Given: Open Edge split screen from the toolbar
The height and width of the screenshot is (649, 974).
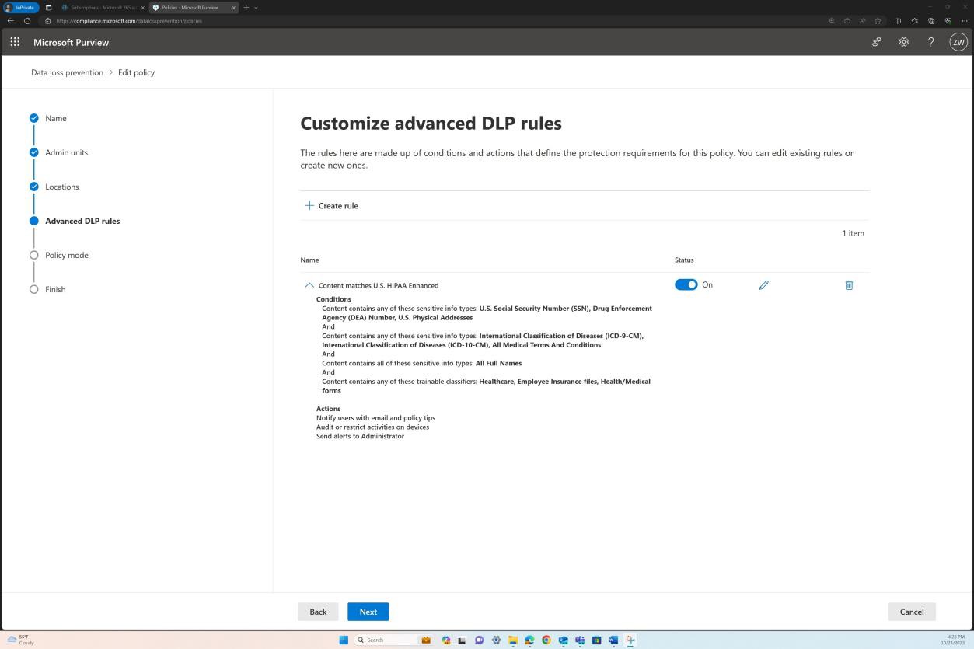Looking at the screenshot, I should point(897,21).
